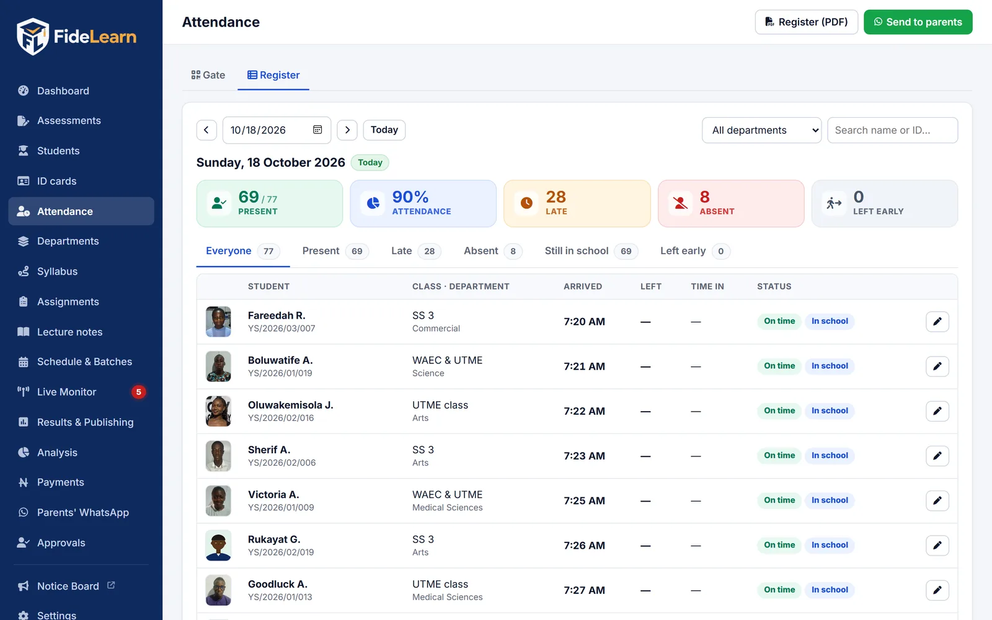Filter by the Late tab
Viewport: 992px width, 620px height.
pyautogui.click(x=415, y=251)
